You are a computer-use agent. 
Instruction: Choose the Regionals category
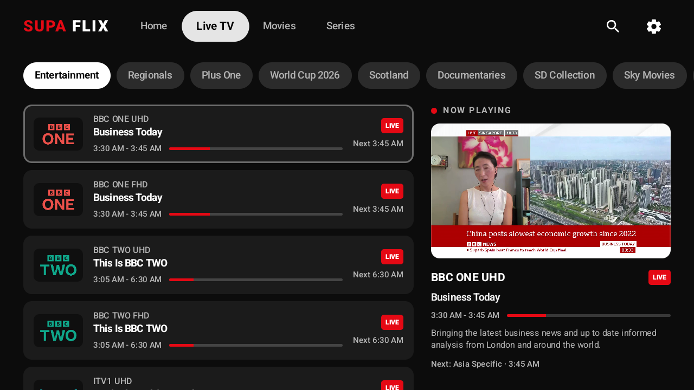[150, 75]
